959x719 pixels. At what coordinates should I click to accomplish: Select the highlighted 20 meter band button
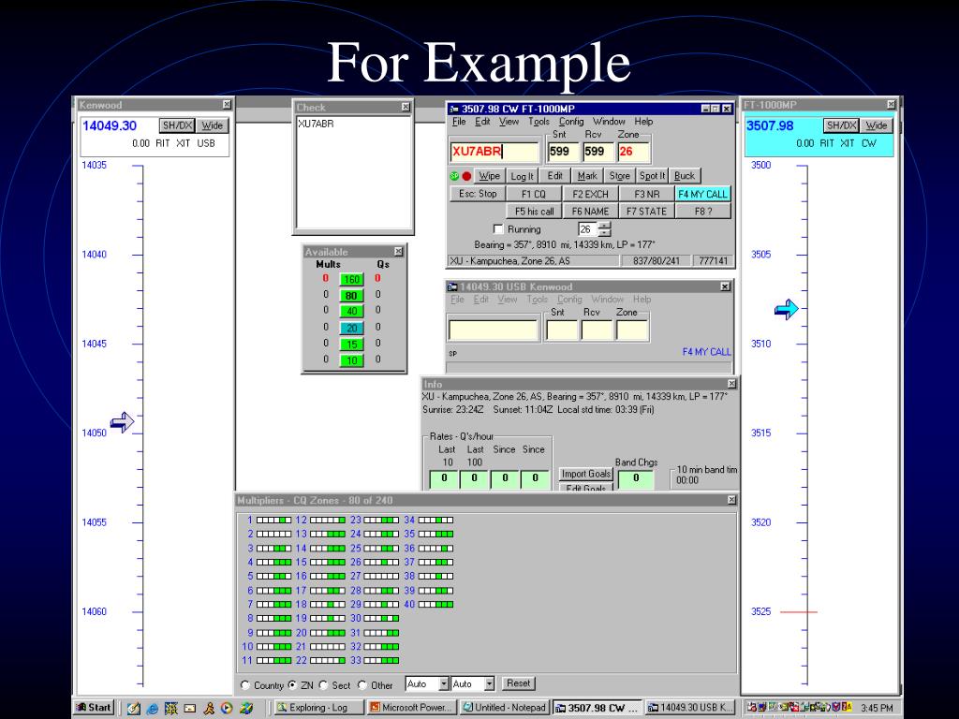(352, 328)
